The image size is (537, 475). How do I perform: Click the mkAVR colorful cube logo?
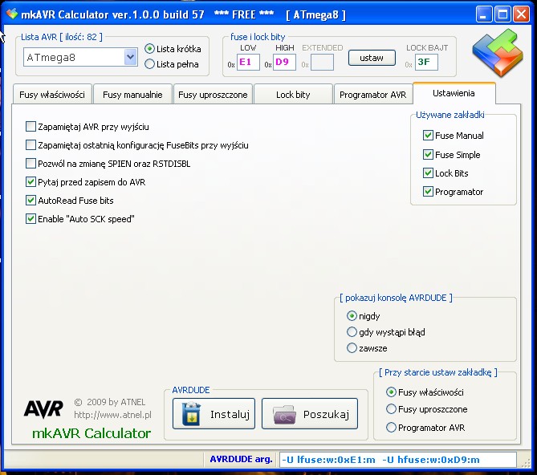pos(498,52)
